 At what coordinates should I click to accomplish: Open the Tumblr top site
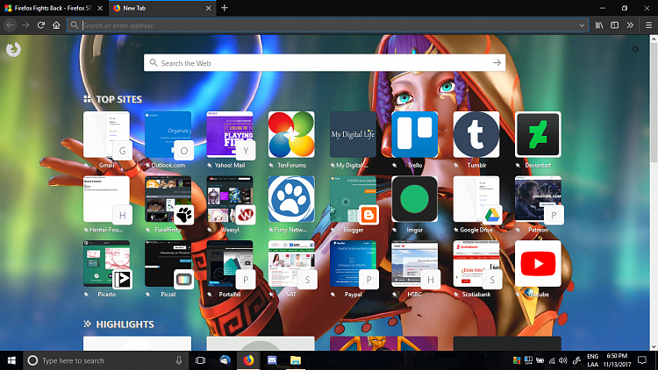click(476, 135)
